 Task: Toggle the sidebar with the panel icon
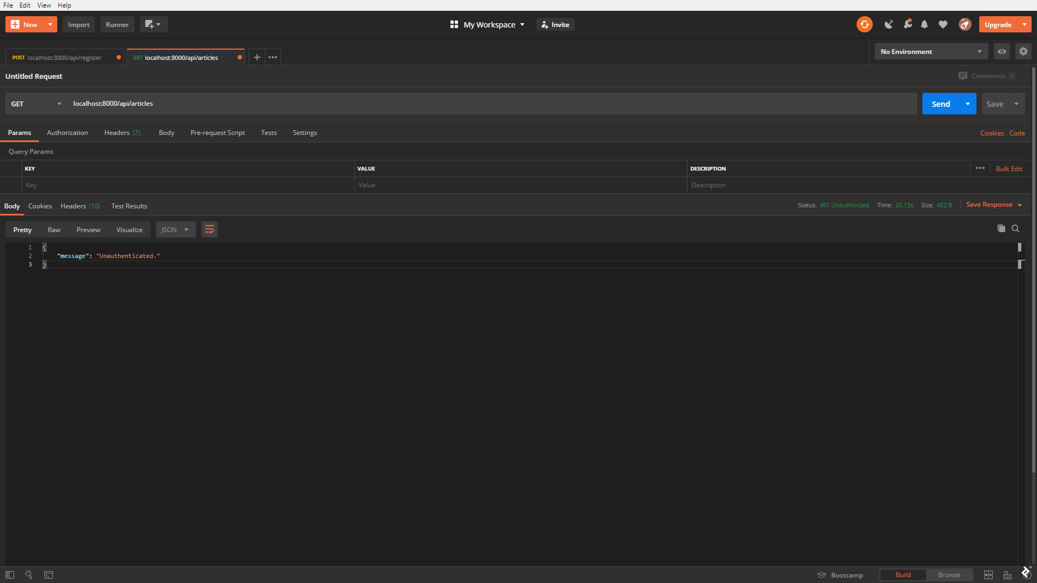point(9,575)
